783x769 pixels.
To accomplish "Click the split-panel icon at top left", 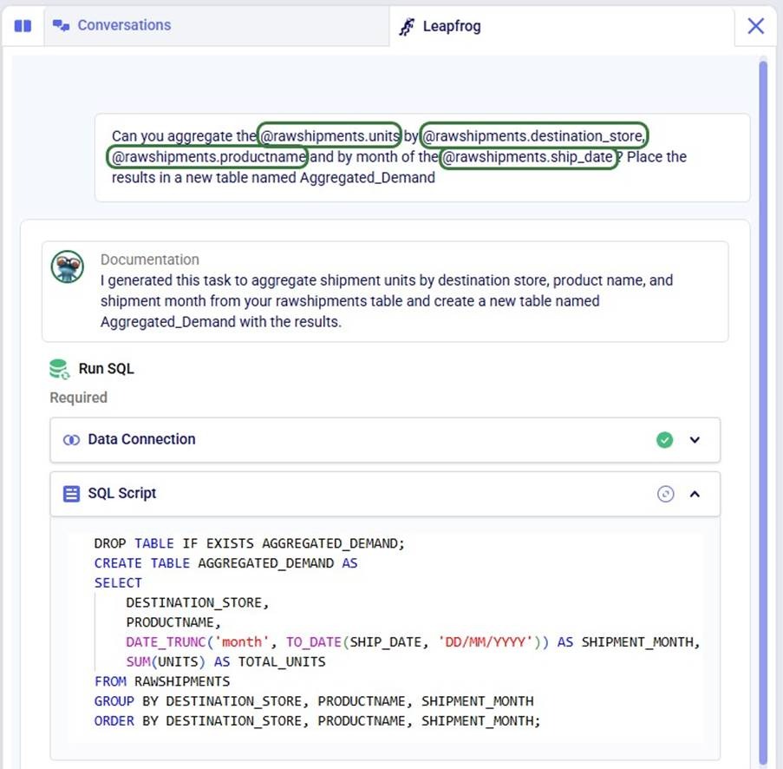I will [x=22, y=25].
